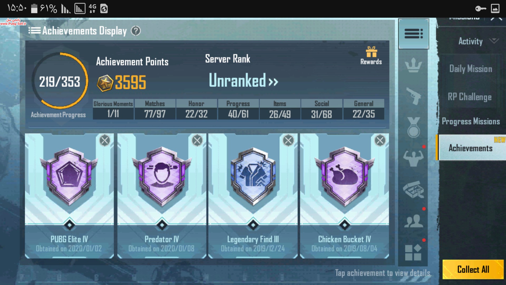Remove Chicken Bucket IV from display
The height and width of the screenshot is (285, 506).
click(380, 140)
